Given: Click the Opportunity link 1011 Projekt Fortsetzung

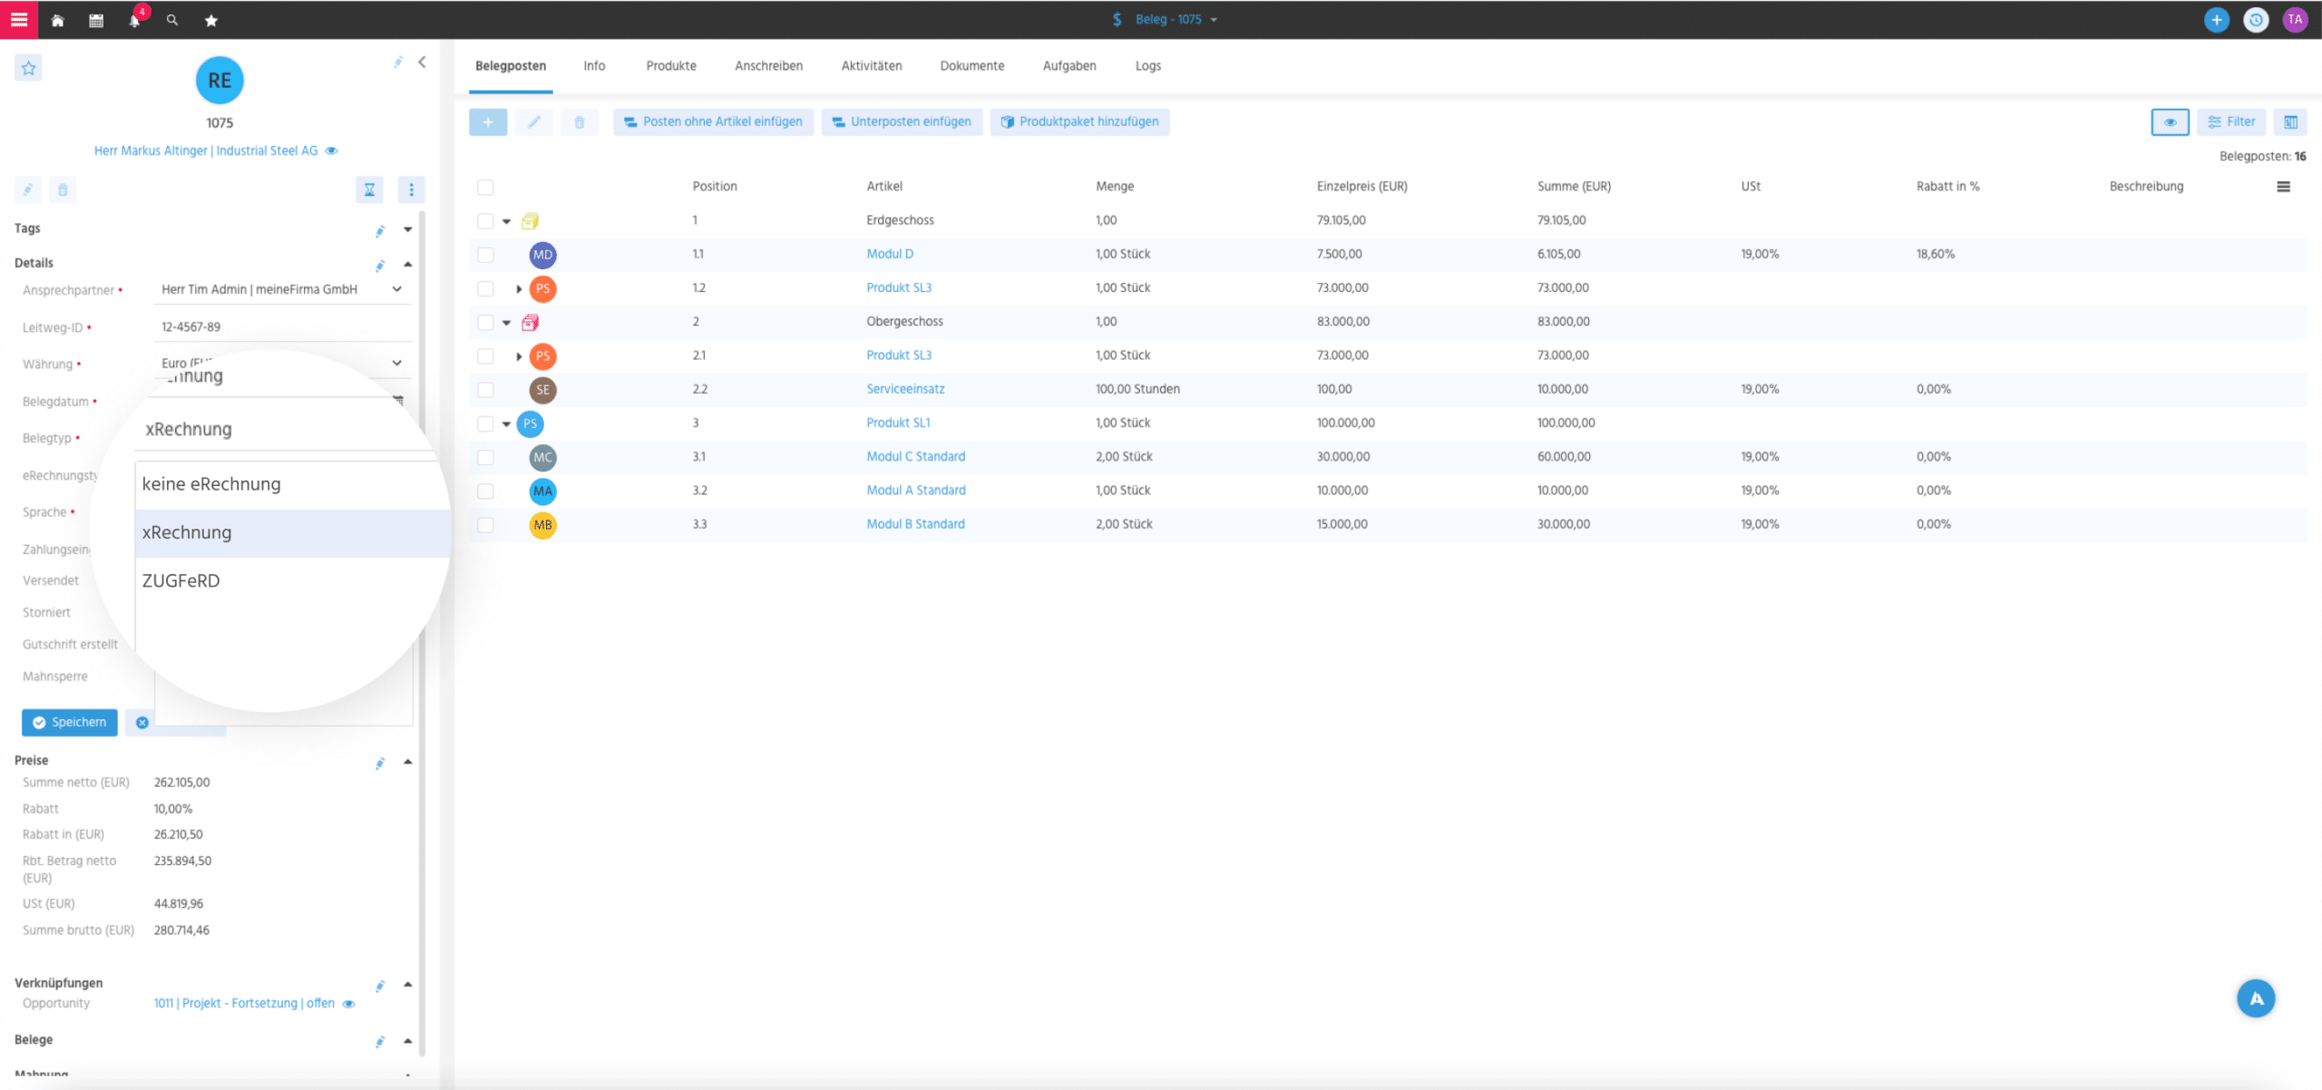Looking at the screenshot, I should click(x=241, y=1003).
